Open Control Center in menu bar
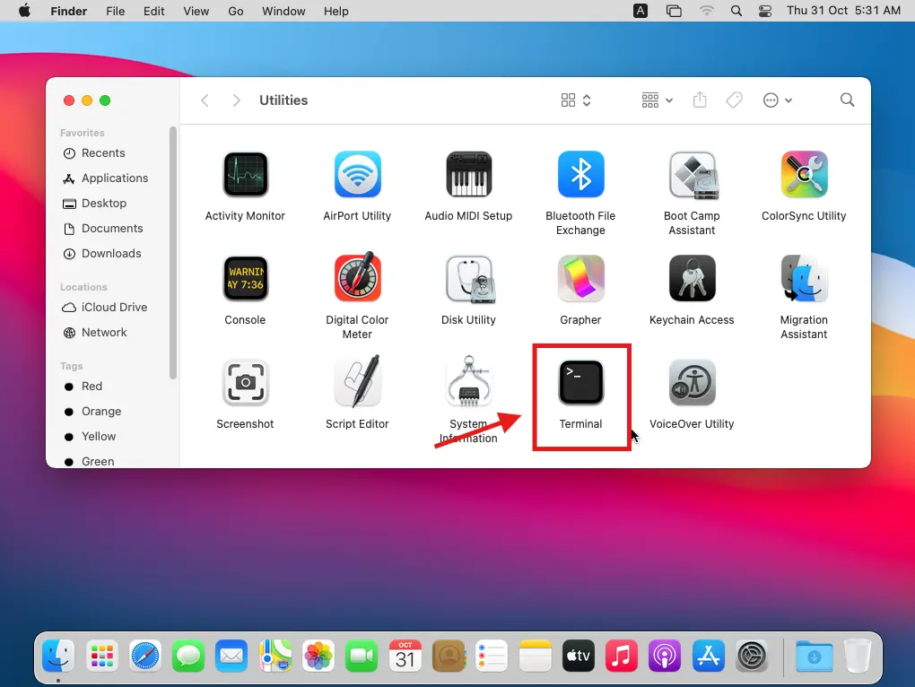The width and height of the screenshot is (915, 687). [765, 11]
